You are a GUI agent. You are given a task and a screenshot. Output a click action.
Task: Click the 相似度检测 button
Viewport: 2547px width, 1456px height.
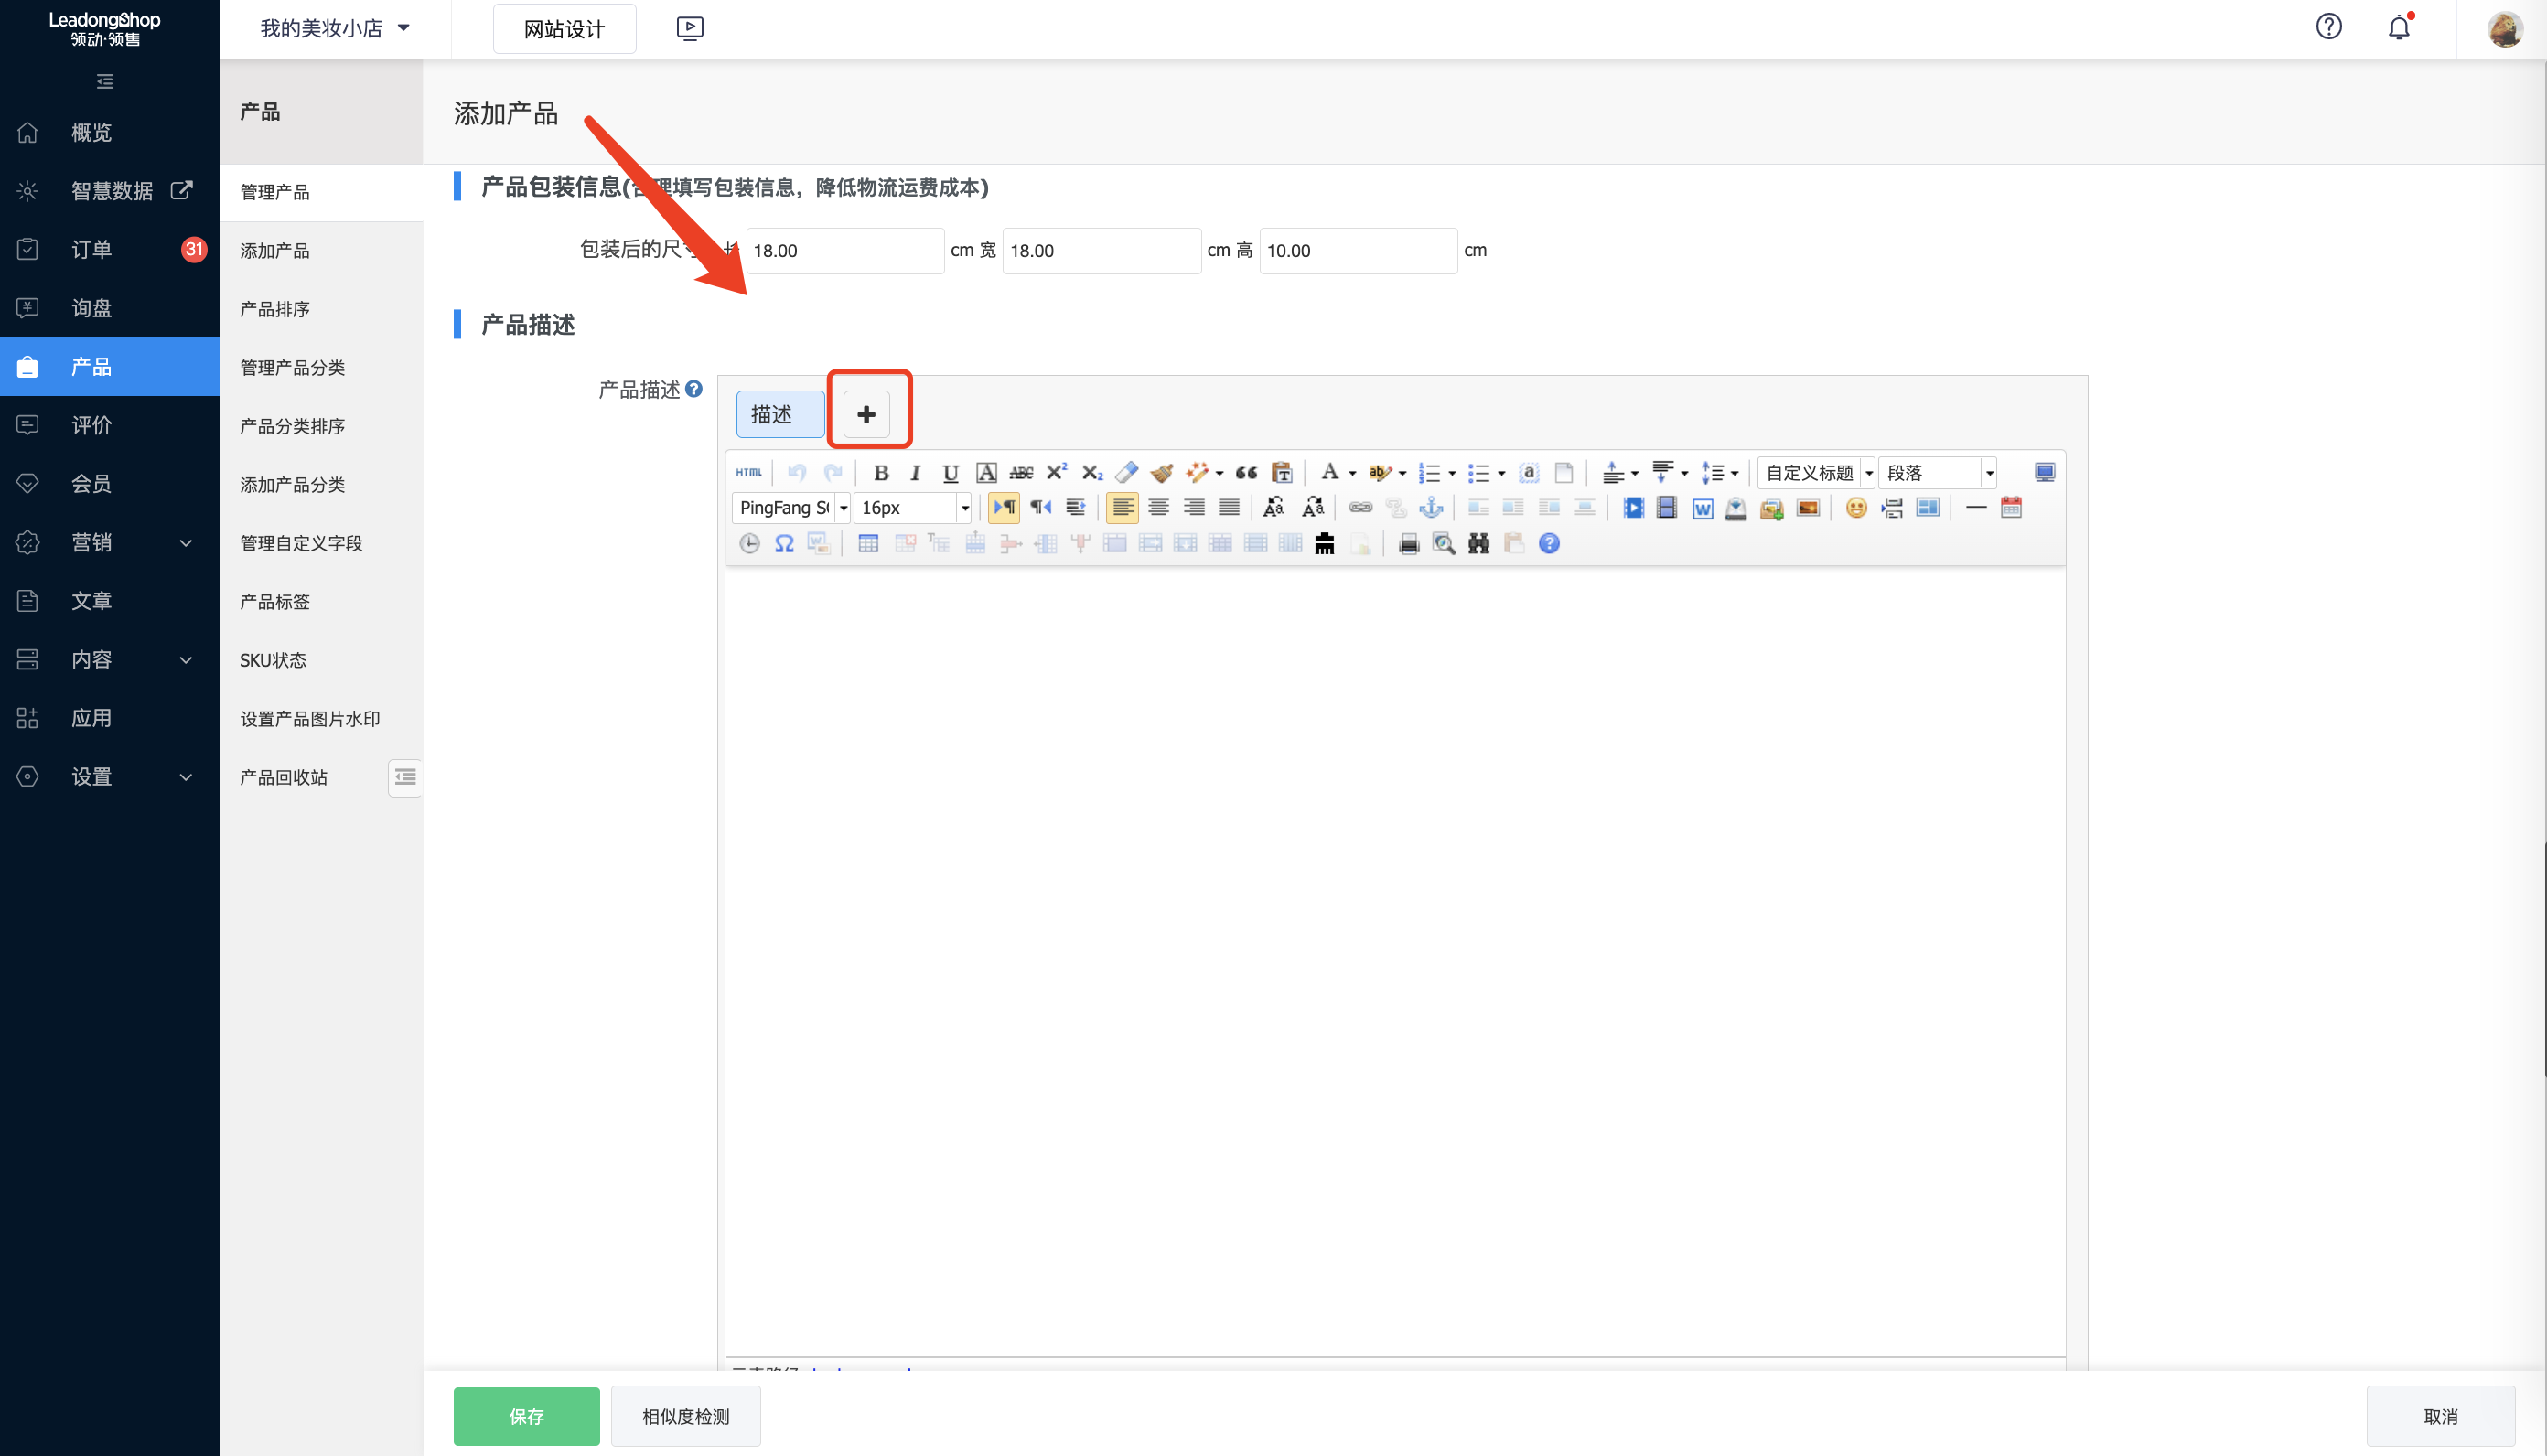tap(685, 1416)
